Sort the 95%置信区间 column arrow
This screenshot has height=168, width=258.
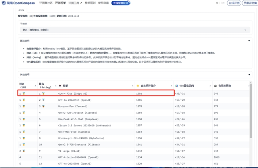[210, 86]
